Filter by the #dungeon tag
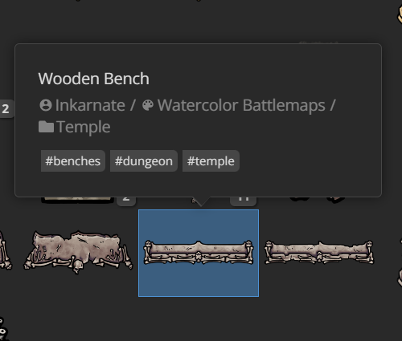This screenshot has width=402, height=341. [144, 161]
